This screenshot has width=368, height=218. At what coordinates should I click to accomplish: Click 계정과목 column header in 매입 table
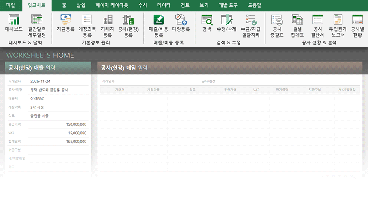(153, 90)
